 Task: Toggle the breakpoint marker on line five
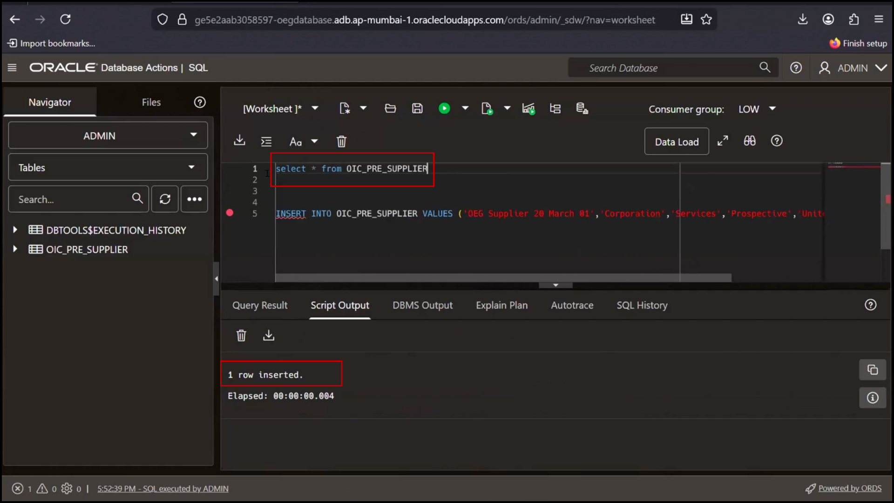pos(230,213)
